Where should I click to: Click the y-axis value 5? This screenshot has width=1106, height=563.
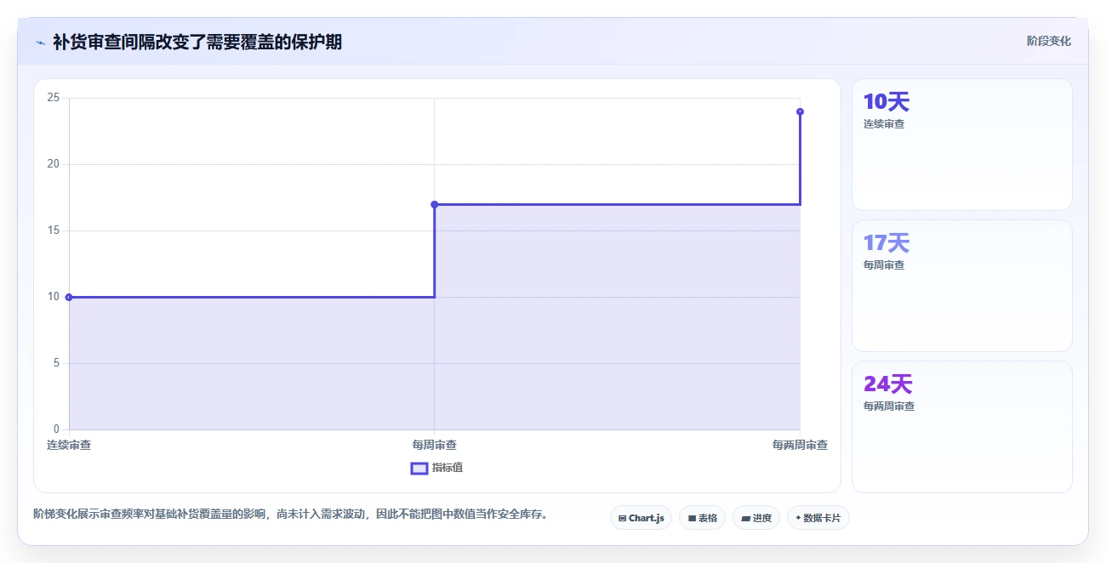tap(56, 363)
